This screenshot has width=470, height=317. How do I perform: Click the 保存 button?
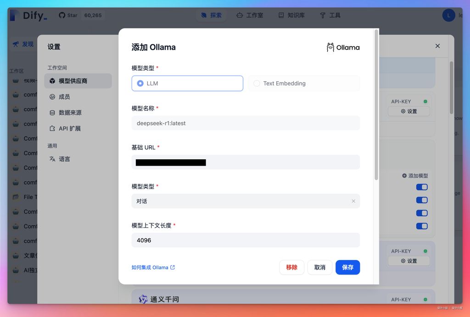347,267
